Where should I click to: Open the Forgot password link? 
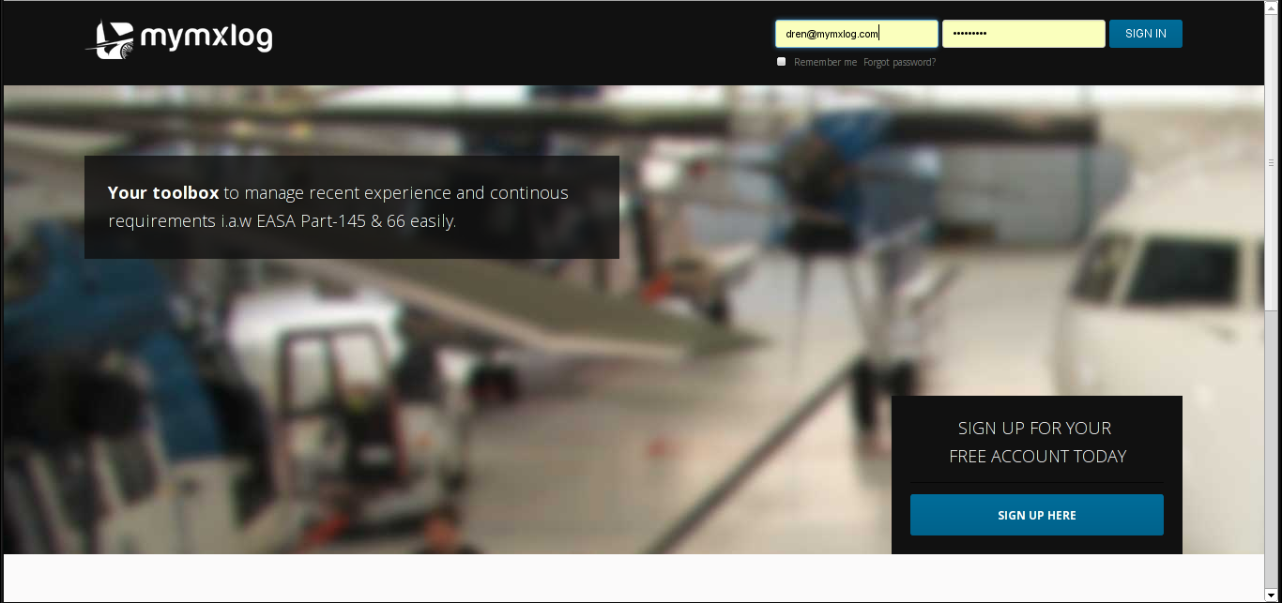pyautogui.click(x=899, y=62)
